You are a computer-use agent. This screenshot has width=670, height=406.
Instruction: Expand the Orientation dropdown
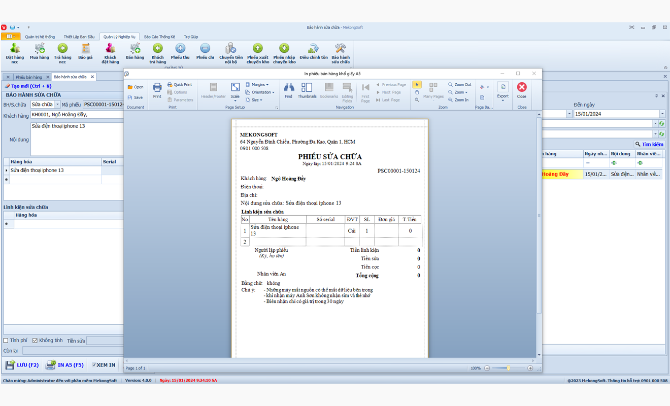coord(260,92)
